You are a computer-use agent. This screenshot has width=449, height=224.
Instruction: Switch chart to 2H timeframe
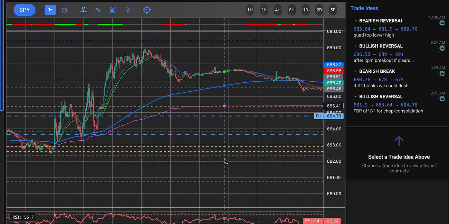(264, 10)
